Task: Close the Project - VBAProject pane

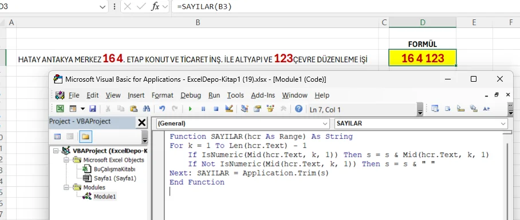Action: [x=141, y=123]
